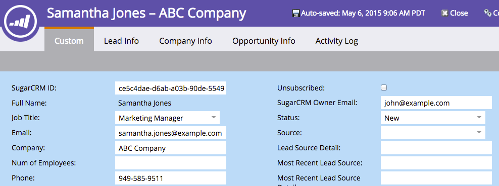Viewport: 499px width, 186px height.
Task: Click the Samantha Jones – ABC Company title
Action: [x=146, y=13]
